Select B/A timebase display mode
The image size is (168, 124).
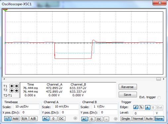[x=25, y=119]
